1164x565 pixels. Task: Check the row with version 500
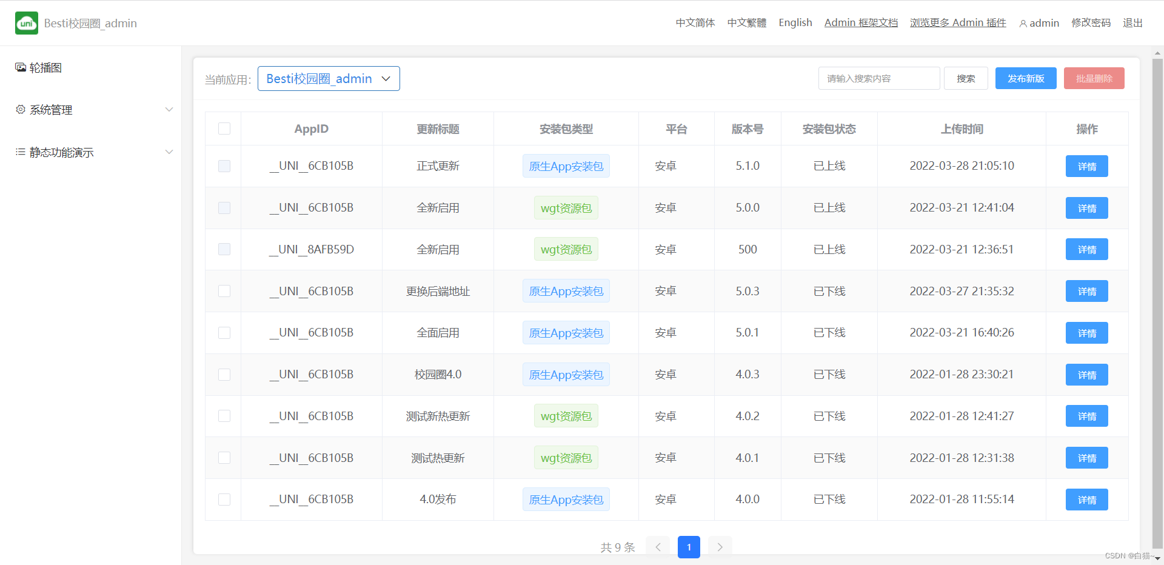(x=224, y=249)
